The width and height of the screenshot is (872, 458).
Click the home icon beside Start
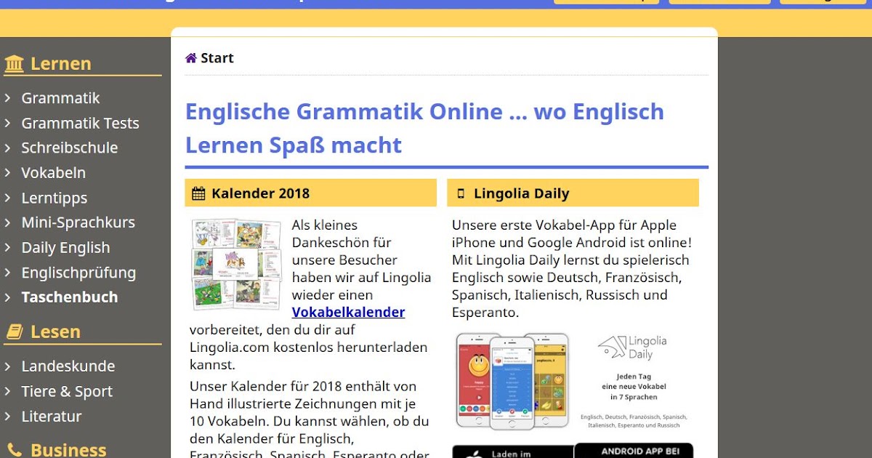[x=191, y=58]
